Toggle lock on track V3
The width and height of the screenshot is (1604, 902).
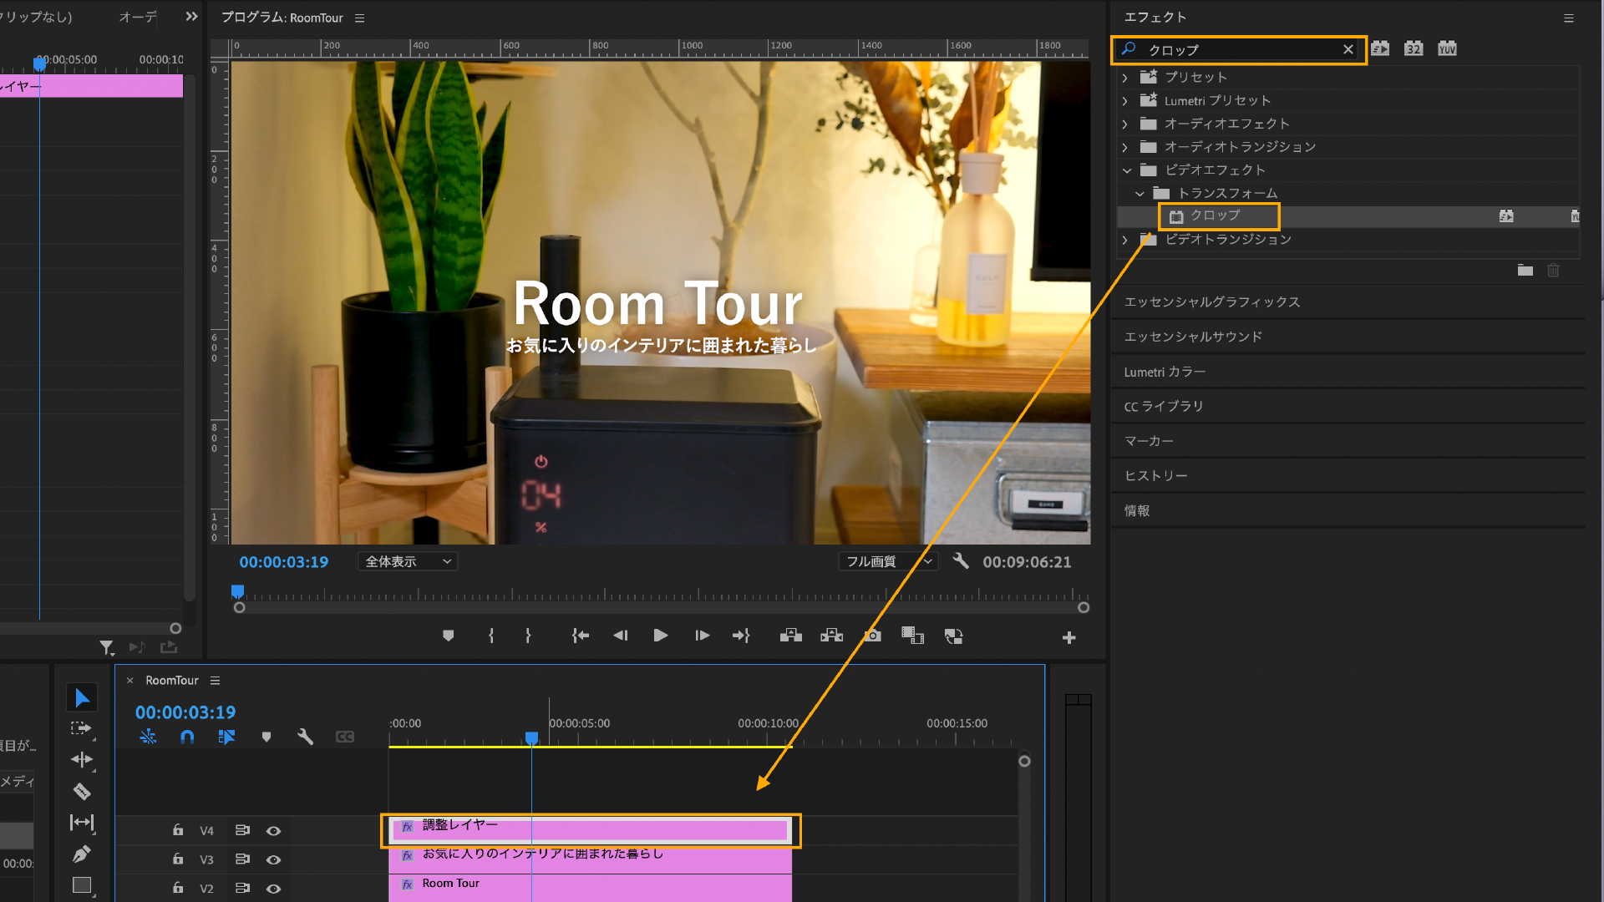[178, 859]
